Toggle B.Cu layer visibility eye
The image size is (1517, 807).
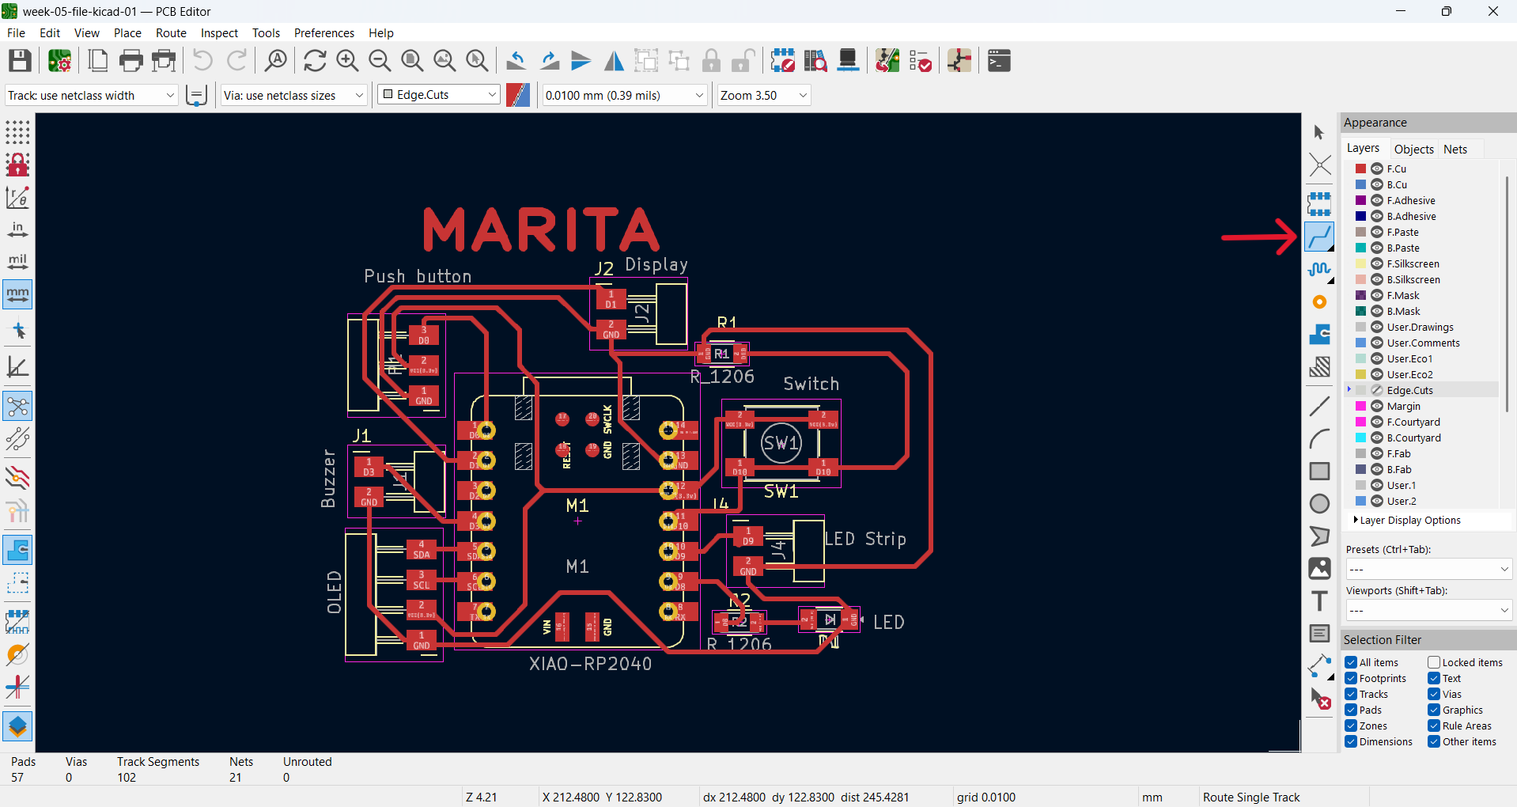point(1377,184)
